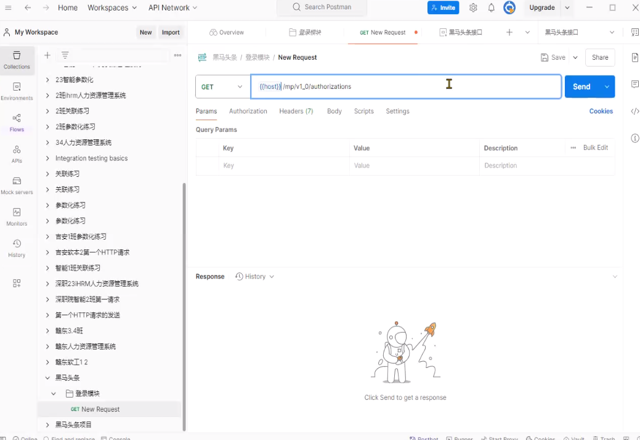Open the tabs overflow dropdown arrow
Image resolution: width=640 pixels, height=440 pixels.
coord(527,32)
